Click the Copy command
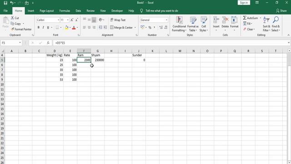The height and width of the screenshot is (164, 291). pos(16,24)
